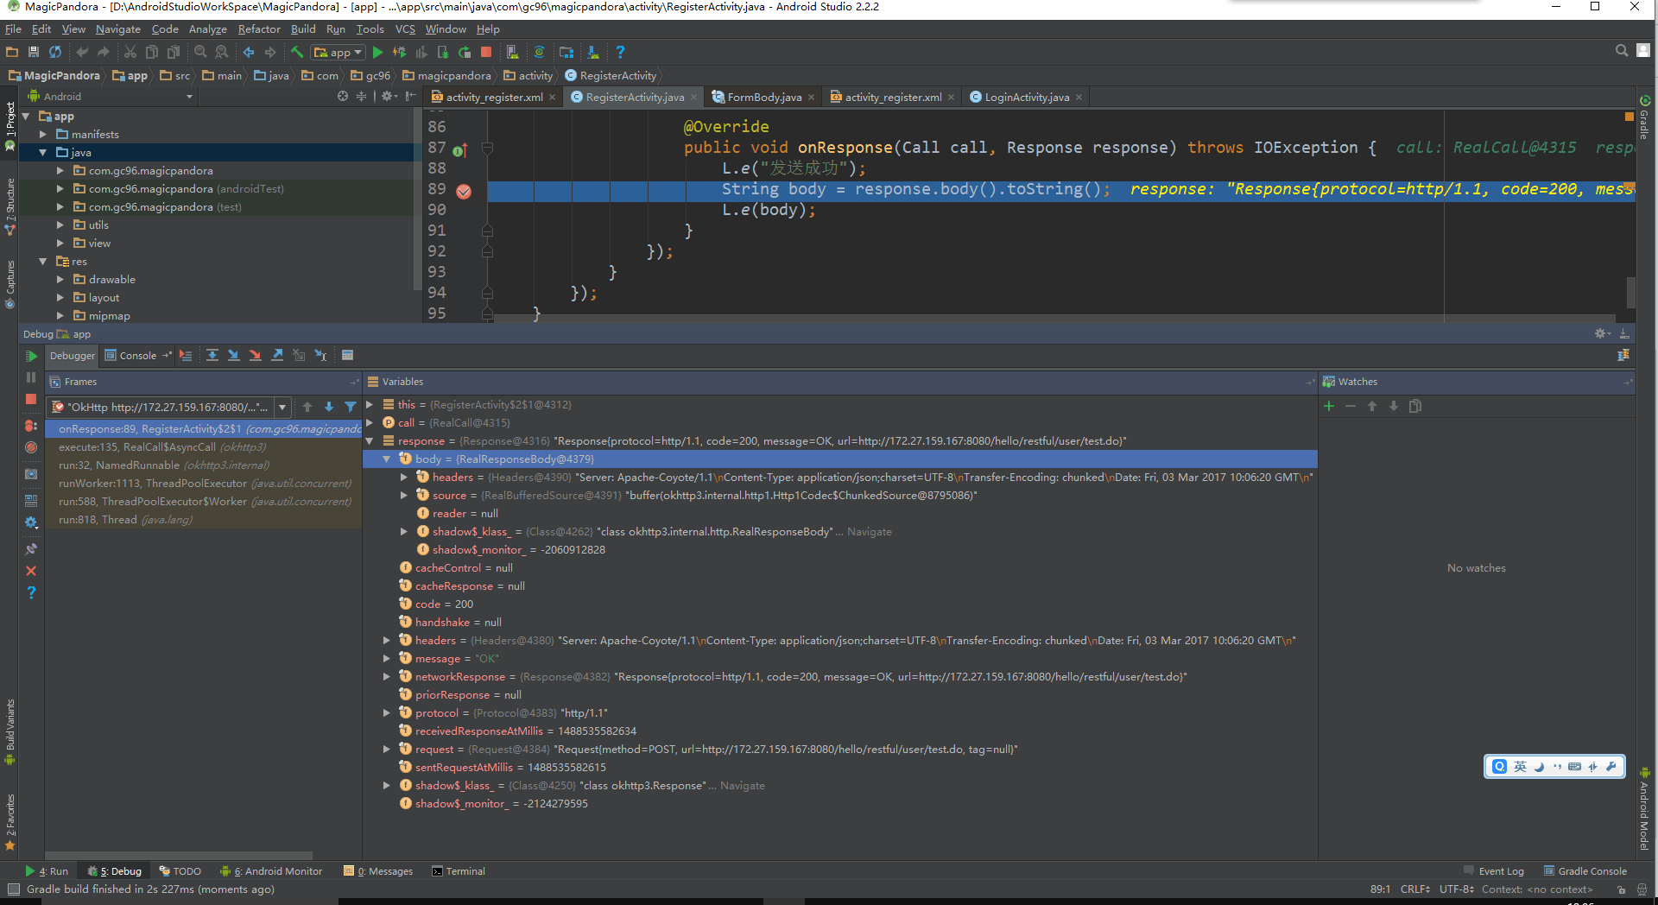The height and width of the screenshot is (905, 1658).
Task: Expand the networkResponse variable node
Action: click(387, 676)
